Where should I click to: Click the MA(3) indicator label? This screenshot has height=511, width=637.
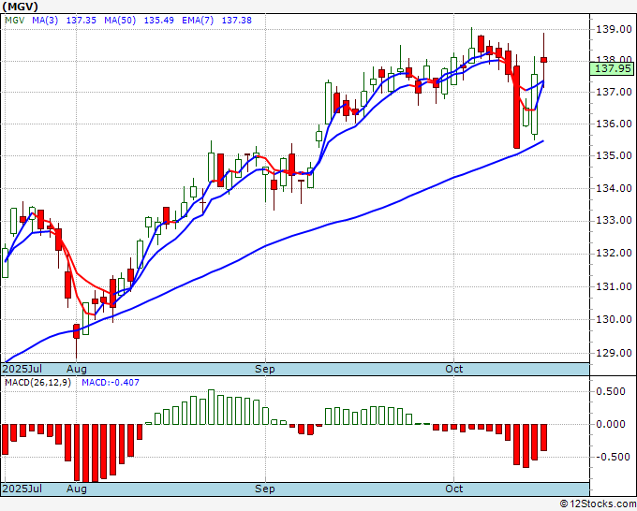coord(45,21)
